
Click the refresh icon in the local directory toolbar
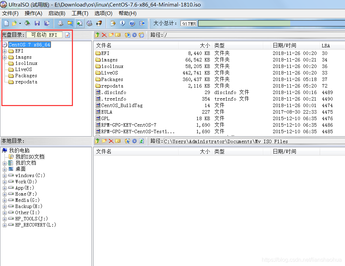141,141
